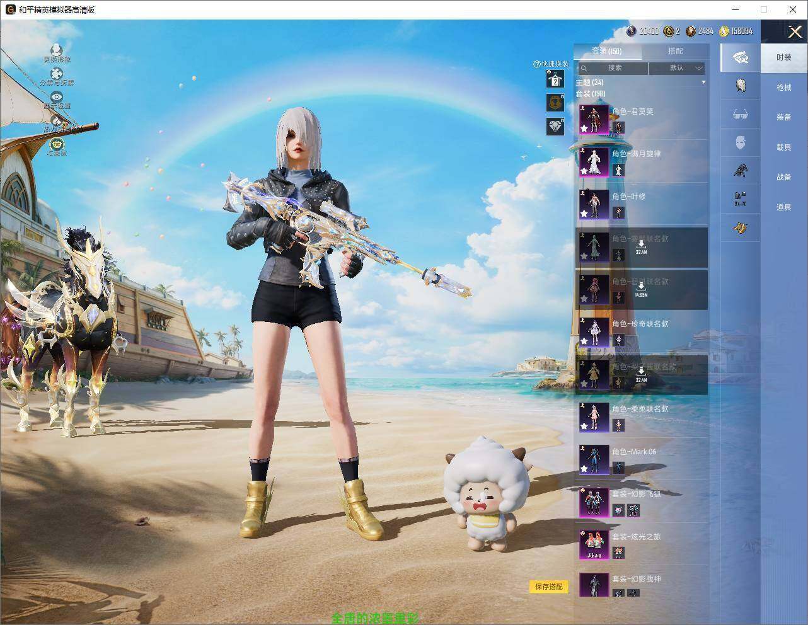The image size is (808, 625).
Task: Select the golden shoes category icon
Action: tap(741, 227)
